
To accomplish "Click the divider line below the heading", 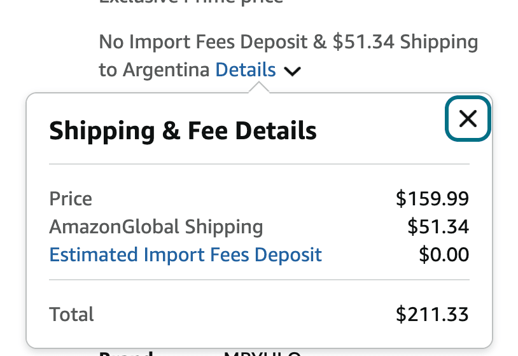I will tap(259, 164).
